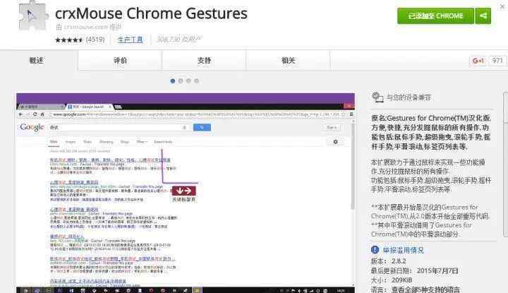
Task: Switch to the 评价 reviews tab
Action: [120, 61]
